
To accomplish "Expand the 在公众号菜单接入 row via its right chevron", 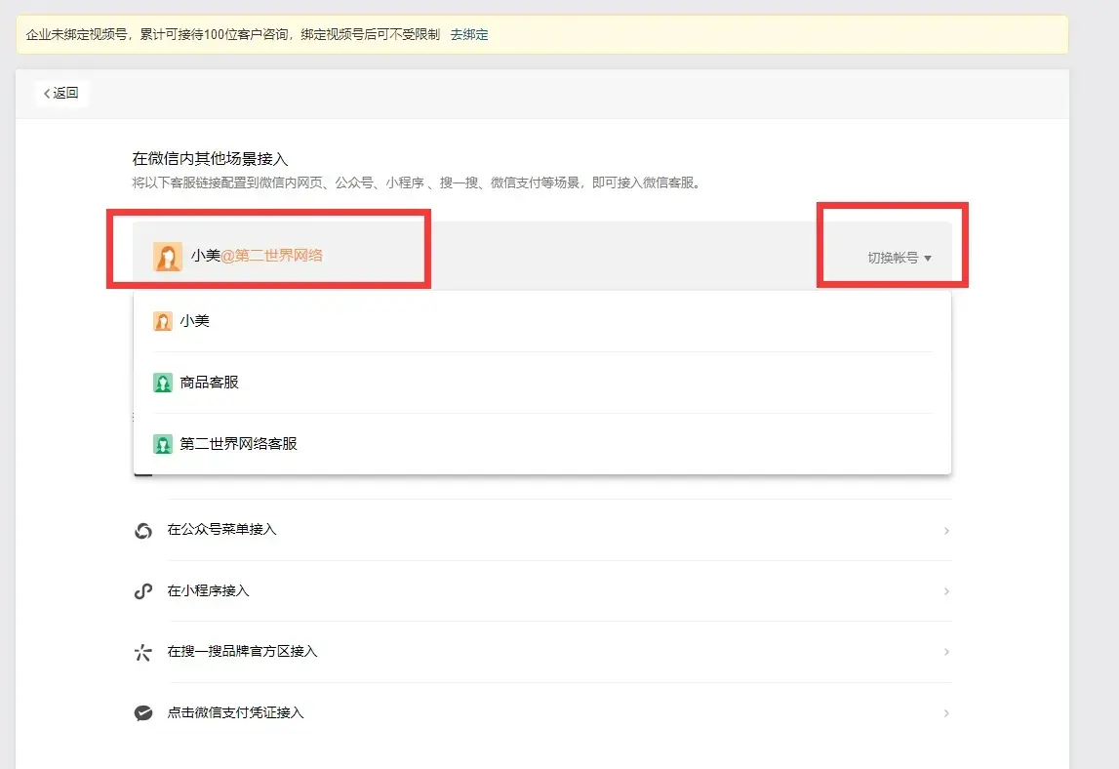I will point(945,531).
